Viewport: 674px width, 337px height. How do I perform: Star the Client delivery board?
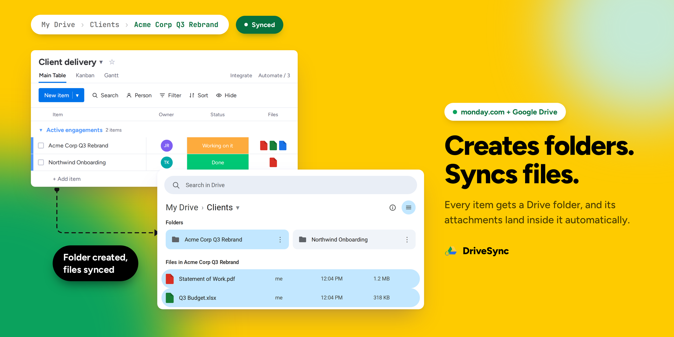coord(112,62)
